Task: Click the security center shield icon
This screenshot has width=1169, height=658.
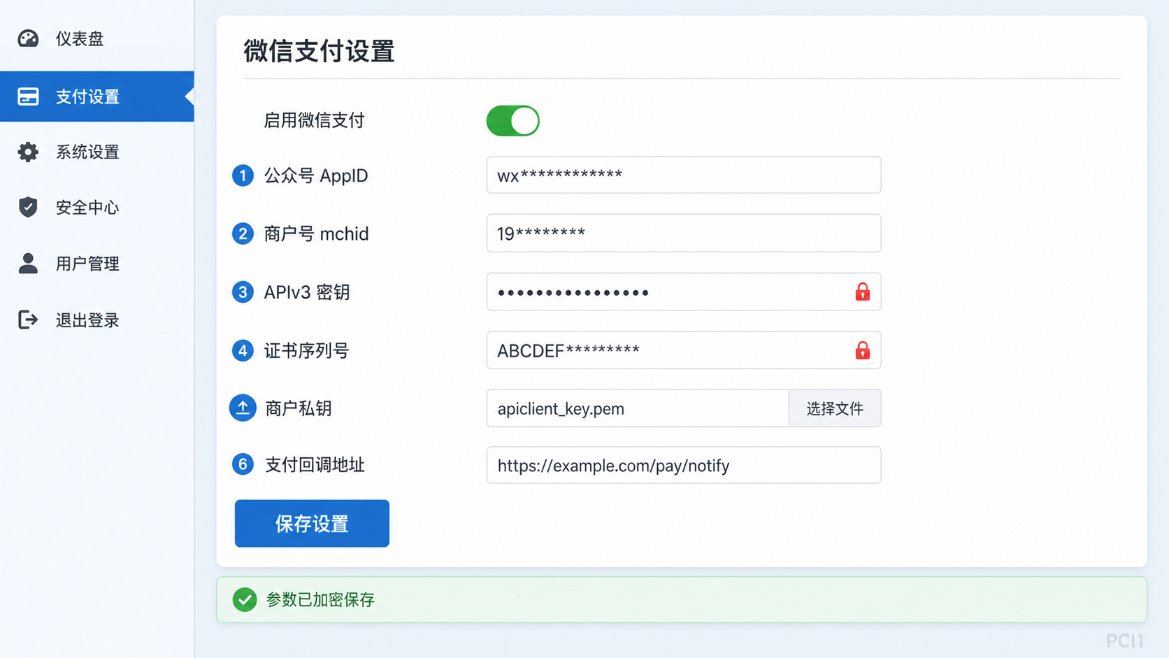Action: (x=28, y=207)
